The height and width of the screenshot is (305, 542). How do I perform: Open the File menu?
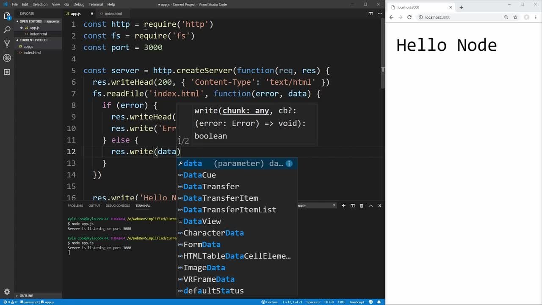[15, 4]
